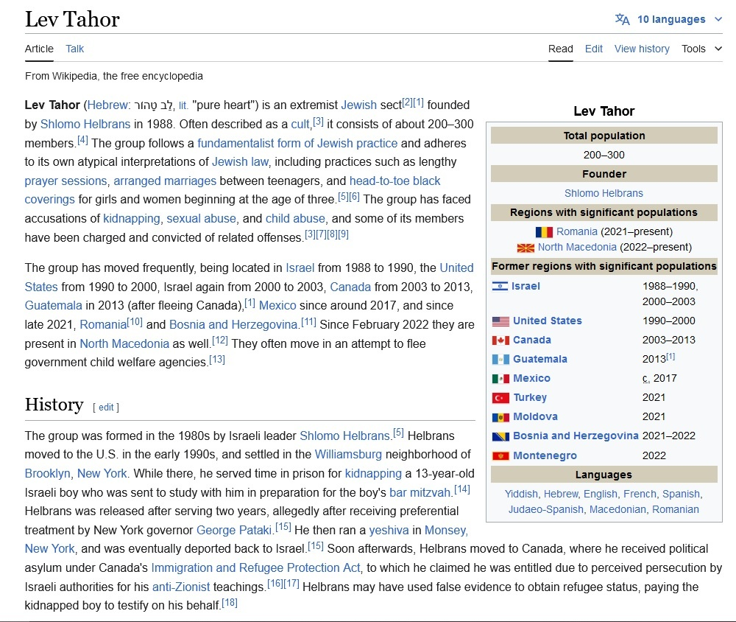This screenshot has height=622, width=736.
Task: Follow the bar mitzvah link
Action: coord(420,493)
